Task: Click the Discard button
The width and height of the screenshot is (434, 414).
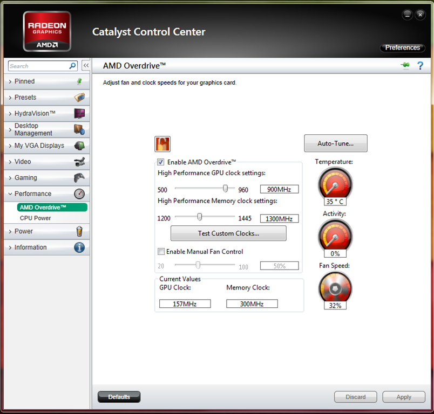Action: tap(355, 397)
